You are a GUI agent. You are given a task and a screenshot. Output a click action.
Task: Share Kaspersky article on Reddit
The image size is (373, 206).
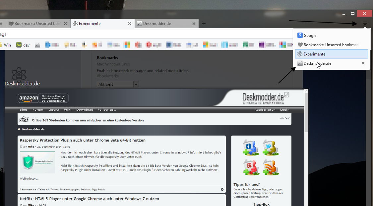tap(101, 189)
